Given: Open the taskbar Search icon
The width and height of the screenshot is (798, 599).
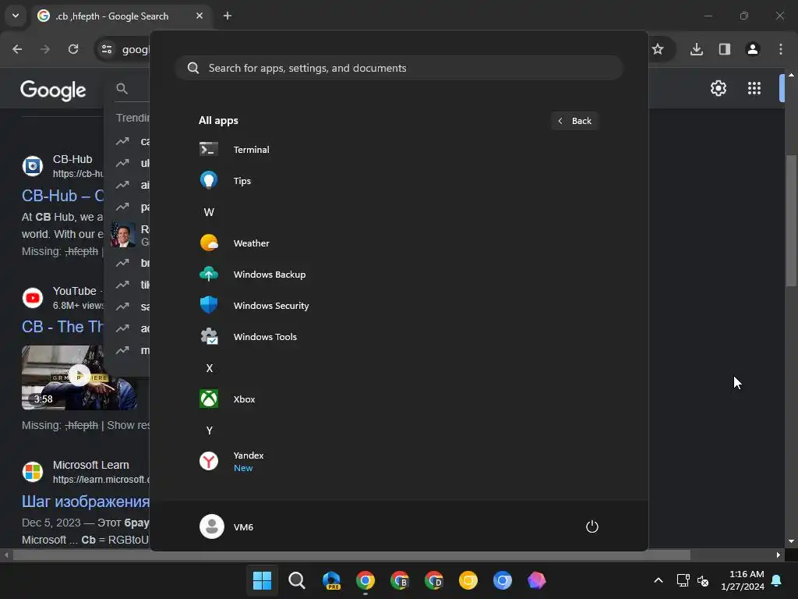Looking at the screenshot, I should click(297, 580).
